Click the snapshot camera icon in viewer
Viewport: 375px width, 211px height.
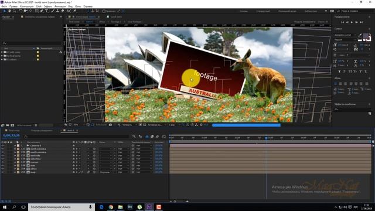pos(110,125)
